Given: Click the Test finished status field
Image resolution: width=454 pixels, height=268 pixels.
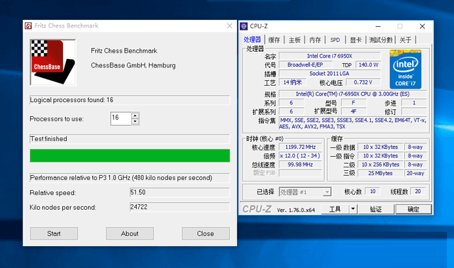Looking at the screenshot, I should tap(130, 139).
